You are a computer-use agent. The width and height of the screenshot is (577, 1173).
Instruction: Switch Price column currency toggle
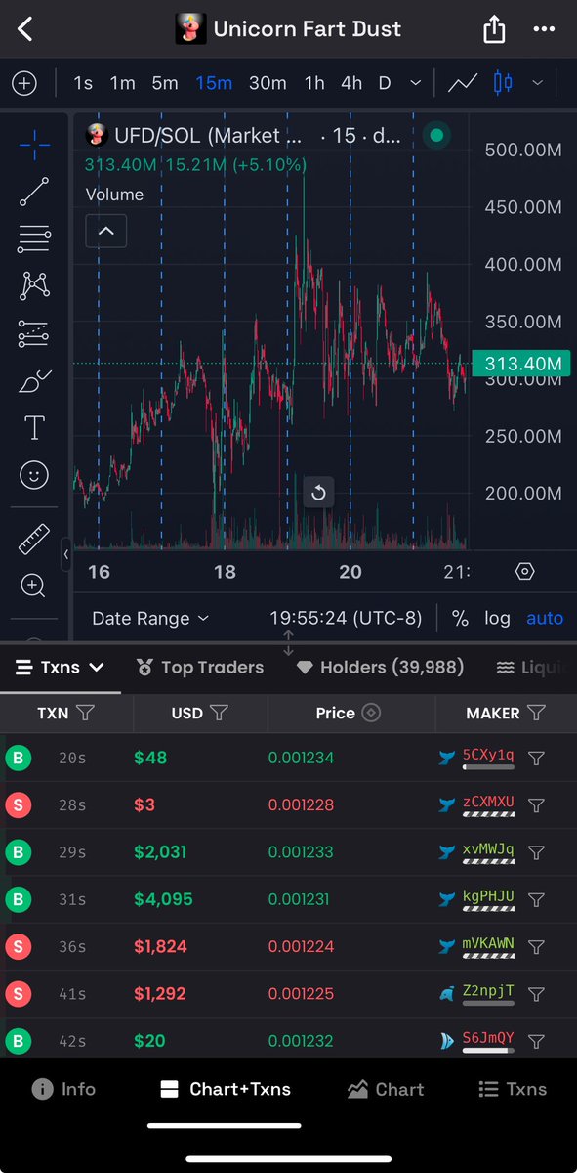point(371,713)
